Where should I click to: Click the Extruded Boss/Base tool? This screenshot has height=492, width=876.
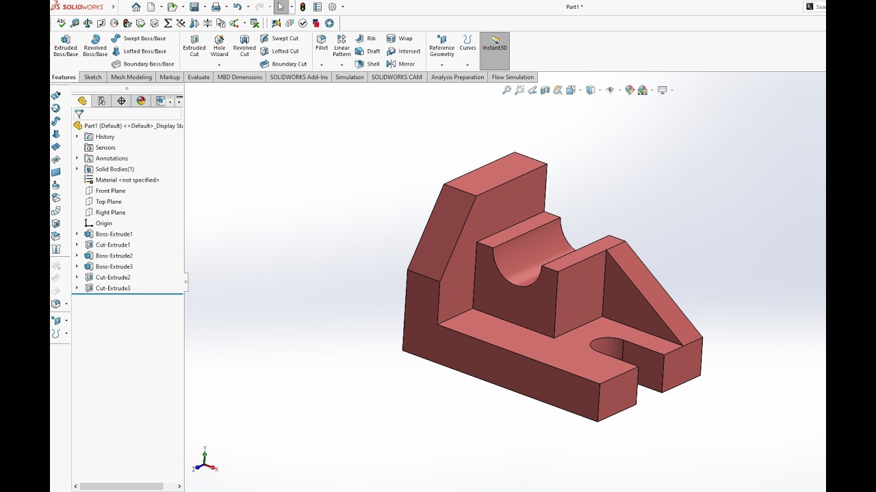click(66, 46)
